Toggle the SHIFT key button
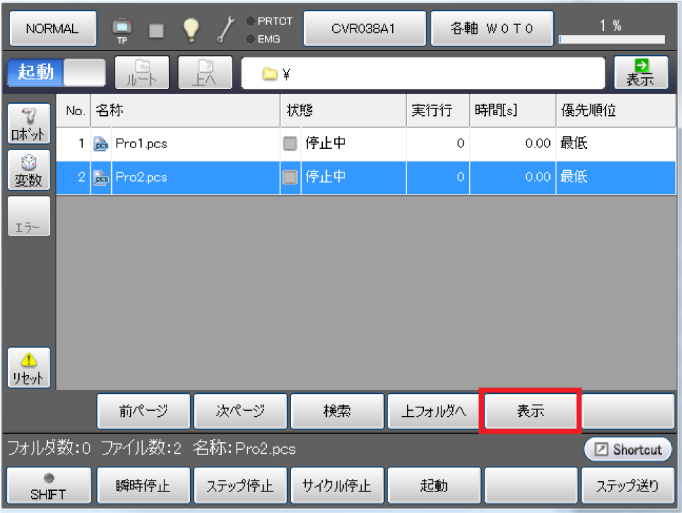Viewport: 682px width, 513px height. pyautogui.click(x=48, y=486)
